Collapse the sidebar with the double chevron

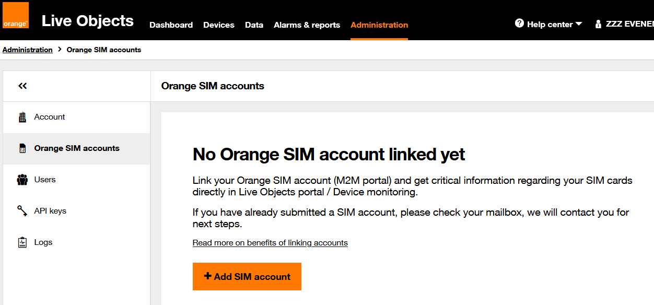[x=22, y=86]
